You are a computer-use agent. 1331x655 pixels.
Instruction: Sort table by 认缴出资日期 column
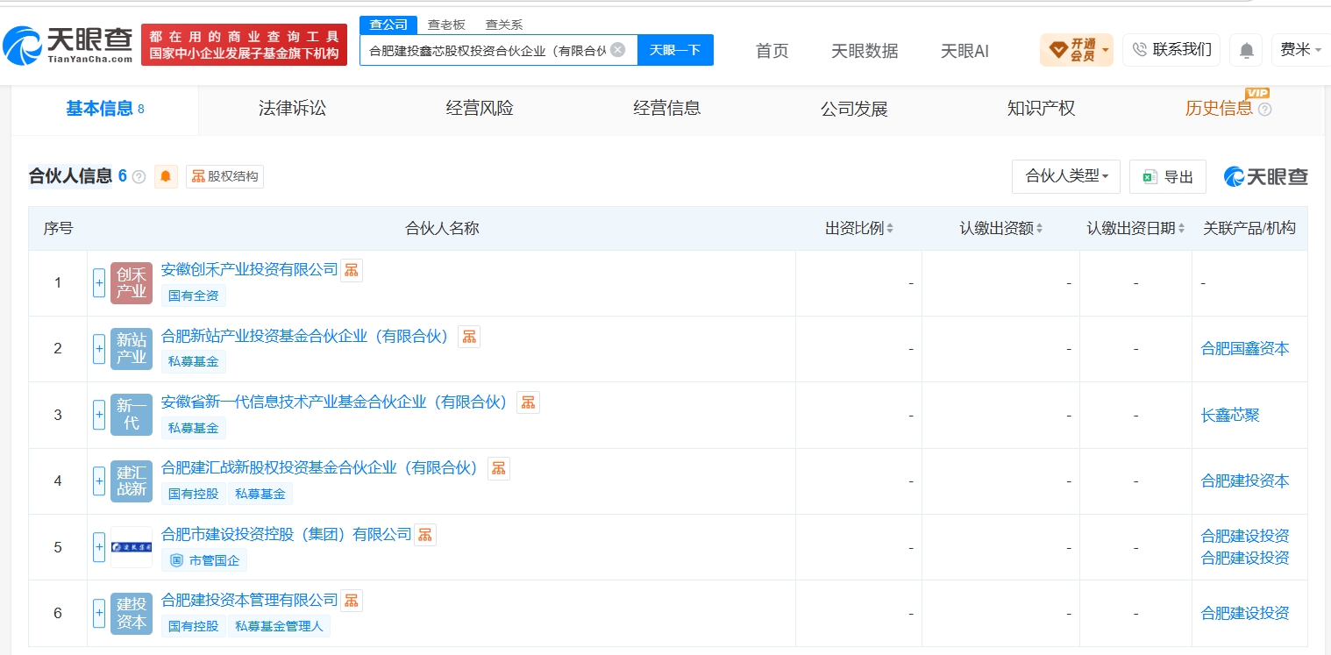point(1136,229)
